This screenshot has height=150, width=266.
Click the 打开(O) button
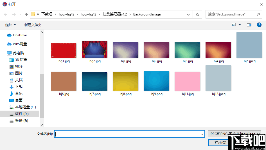(x=220, y=142)
